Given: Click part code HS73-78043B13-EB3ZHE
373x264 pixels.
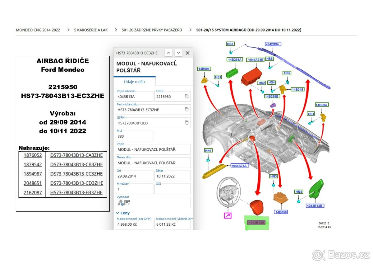Looking at the screenshot, I should tap(76, 193).
